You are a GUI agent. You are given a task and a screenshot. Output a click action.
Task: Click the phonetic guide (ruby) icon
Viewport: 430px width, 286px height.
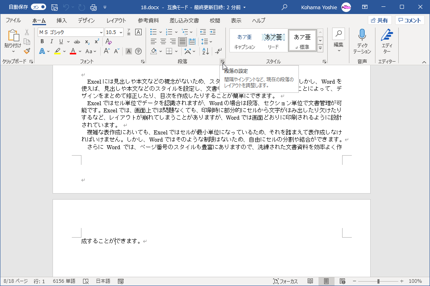[129, 32]
